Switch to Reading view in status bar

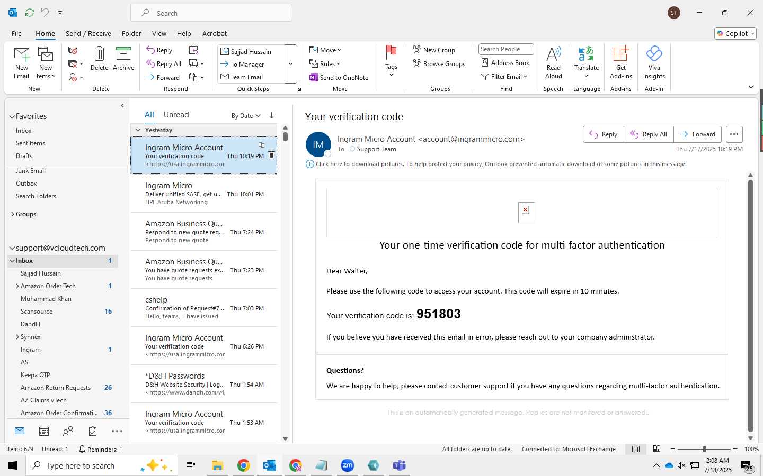(656, 449)
